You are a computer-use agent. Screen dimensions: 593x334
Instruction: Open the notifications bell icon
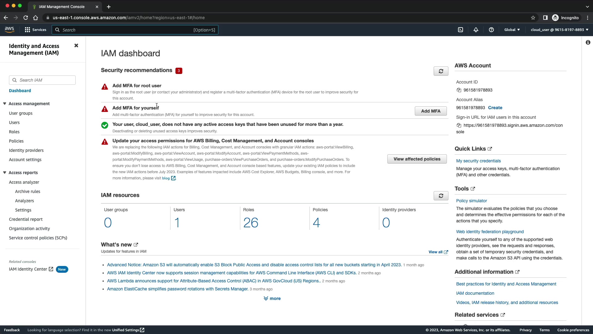476,30
